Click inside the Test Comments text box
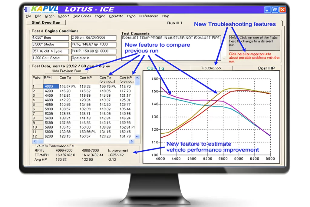The image size is (310, 207). 171,47
